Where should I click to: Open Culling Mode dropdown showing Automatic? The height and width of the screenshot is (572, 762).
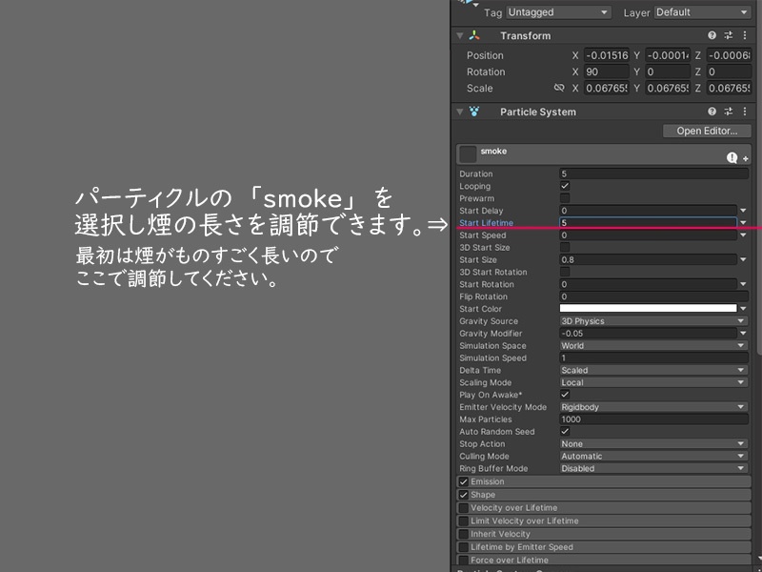click(x=653, y=456)
